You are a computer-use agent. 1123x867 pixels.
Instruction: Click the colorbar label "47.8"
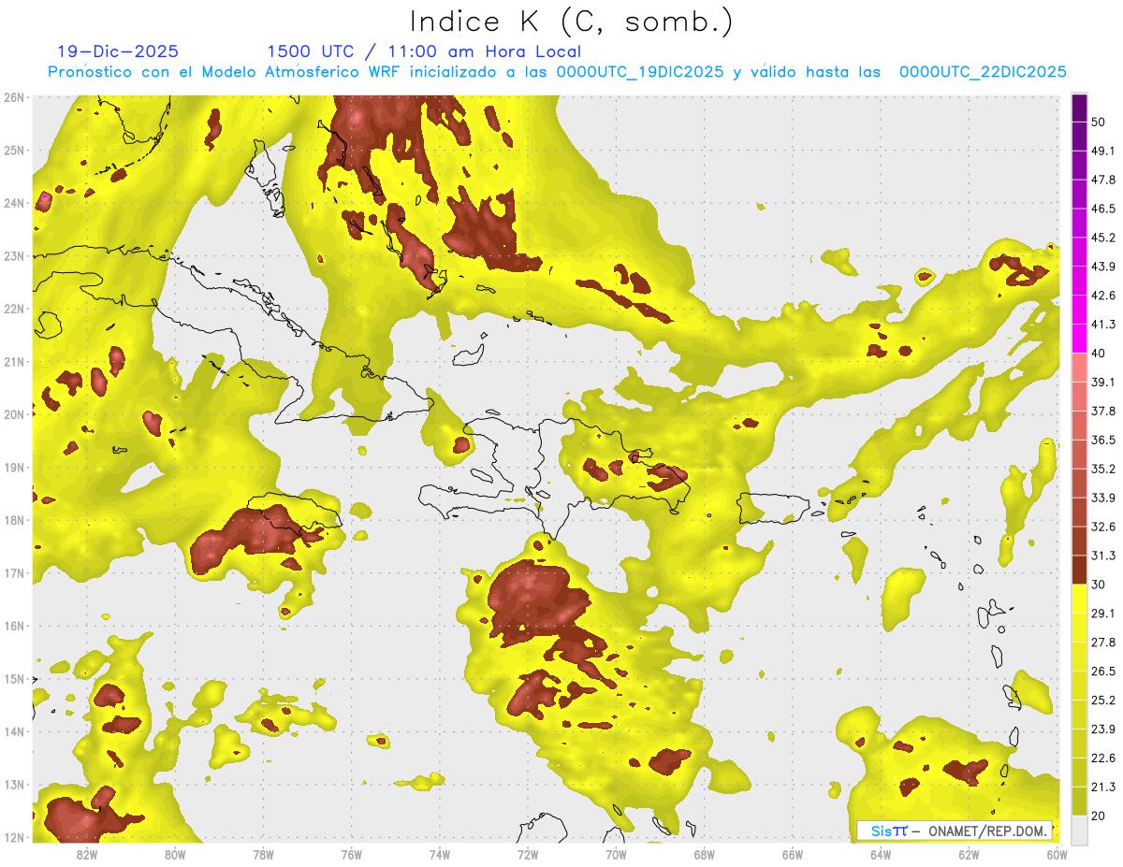[x=1103, y=180]
